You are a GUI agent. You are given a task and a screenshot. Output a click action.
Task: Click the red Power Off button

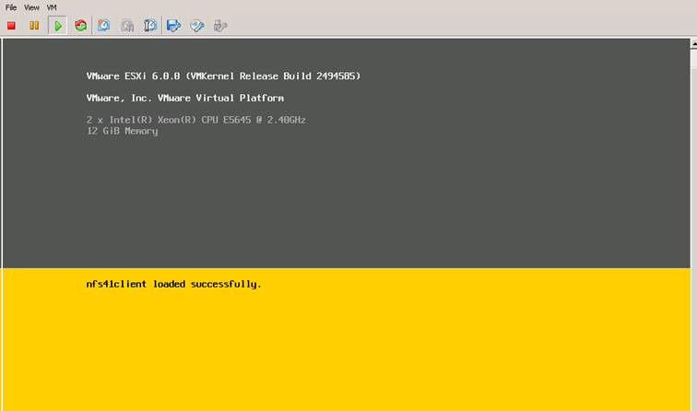coord(12,26)
